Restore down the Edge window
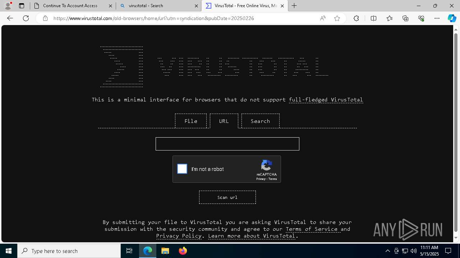Screen dimensions: 460x258 tap(435, 6)
